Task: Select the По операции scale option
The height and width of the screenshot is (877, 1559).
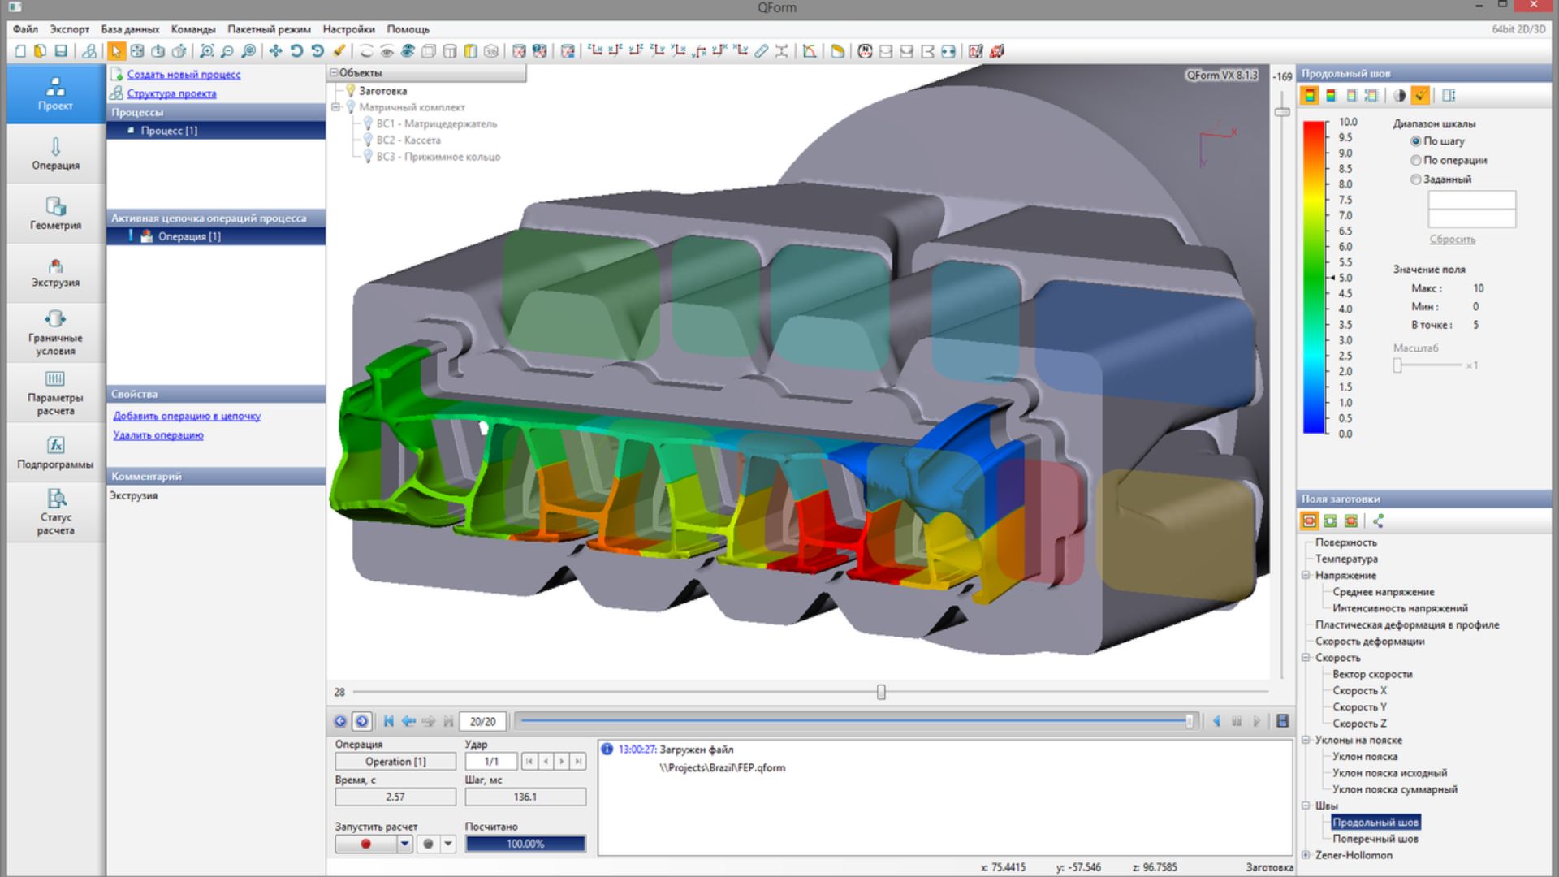Action: point(1416,160)
